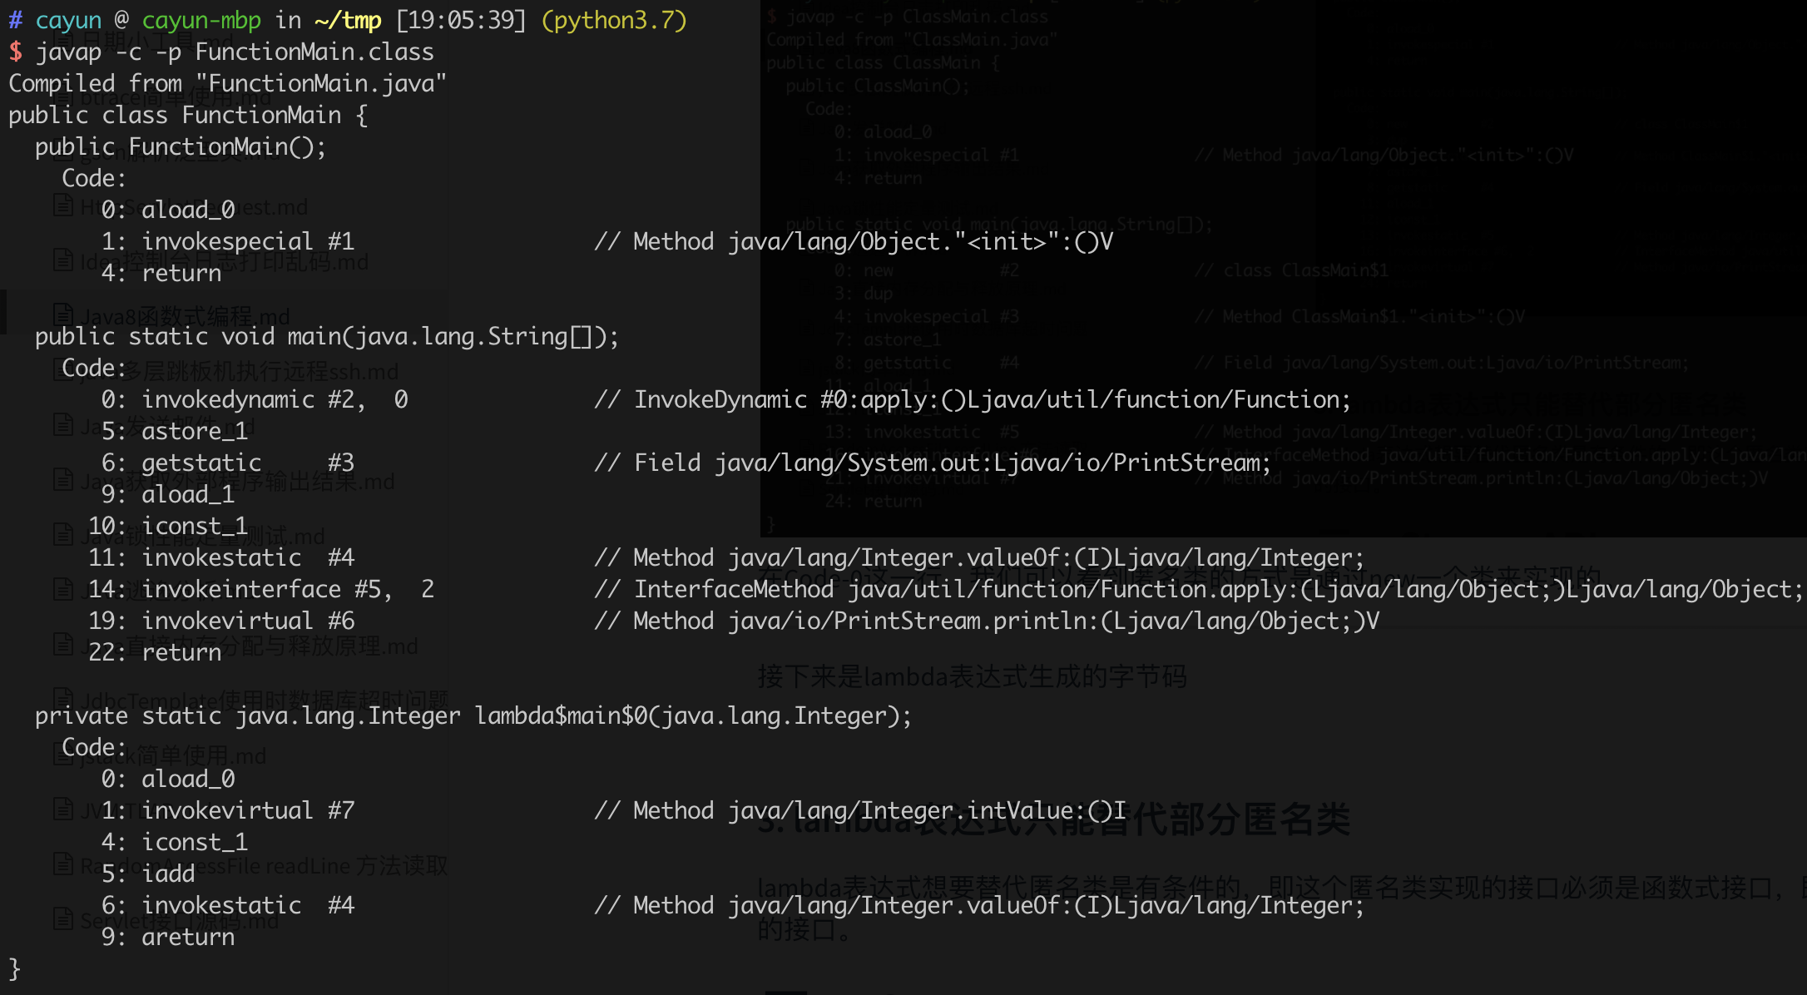Click the javap -c -p FunctionMain.class command
The height and width of the screenshot is (995, 1807).
[x=235, y=52]
